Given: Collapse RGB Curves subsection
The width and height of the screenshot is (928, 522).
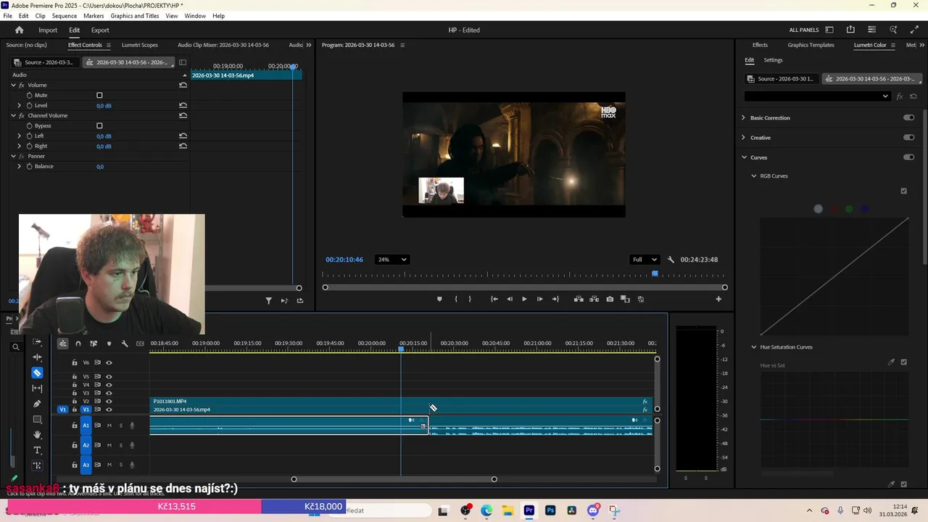Looking at the screenshot, I should (x=753, y=175).
